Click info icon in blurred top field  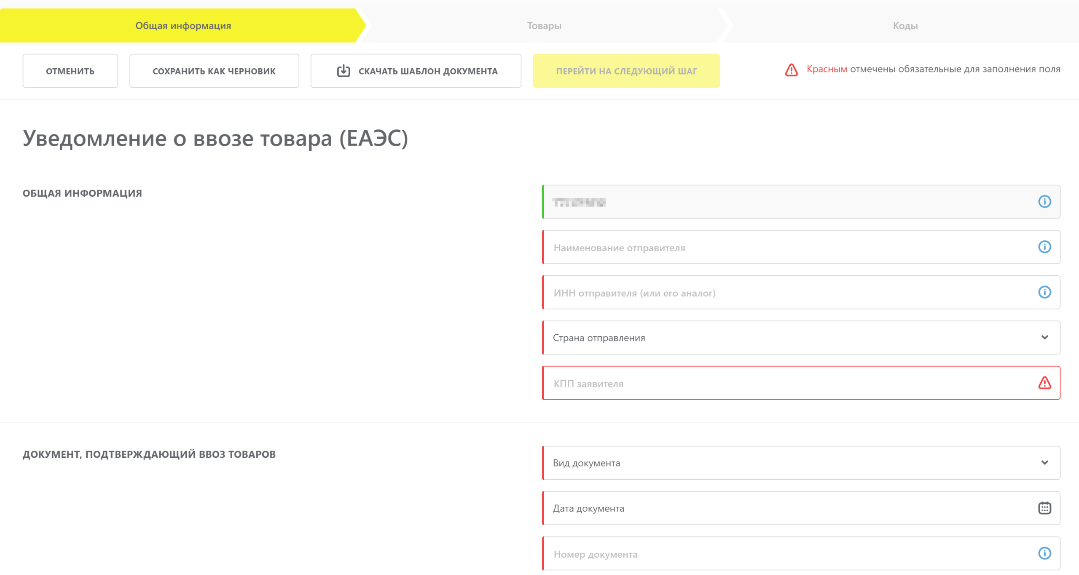(1044, 202)
